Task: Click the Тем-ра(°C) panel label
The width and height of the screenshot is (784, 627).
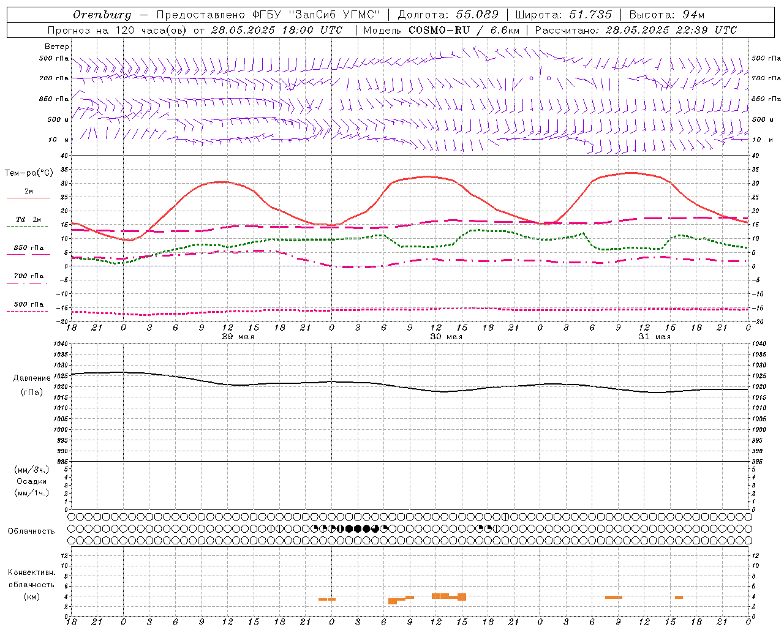Action: (x=29, y=173)
